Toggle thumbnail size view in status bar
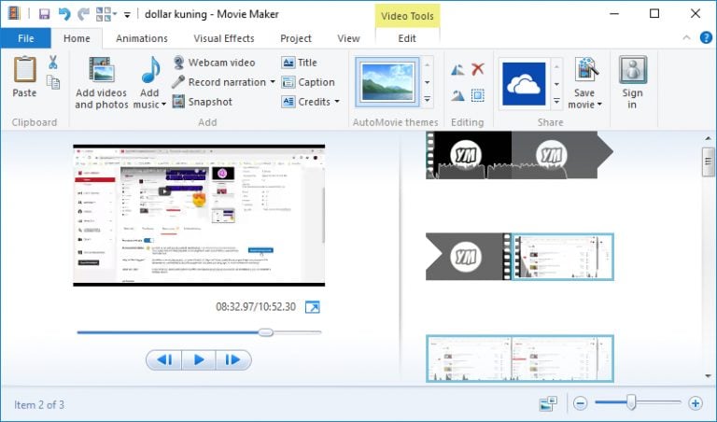717x422 pixels. (x=548, y=403)
